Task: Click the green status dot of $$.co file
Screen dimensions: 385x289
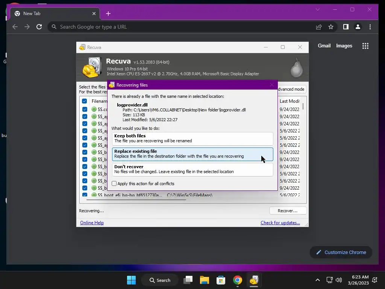Action: click(x=94, y=109)
